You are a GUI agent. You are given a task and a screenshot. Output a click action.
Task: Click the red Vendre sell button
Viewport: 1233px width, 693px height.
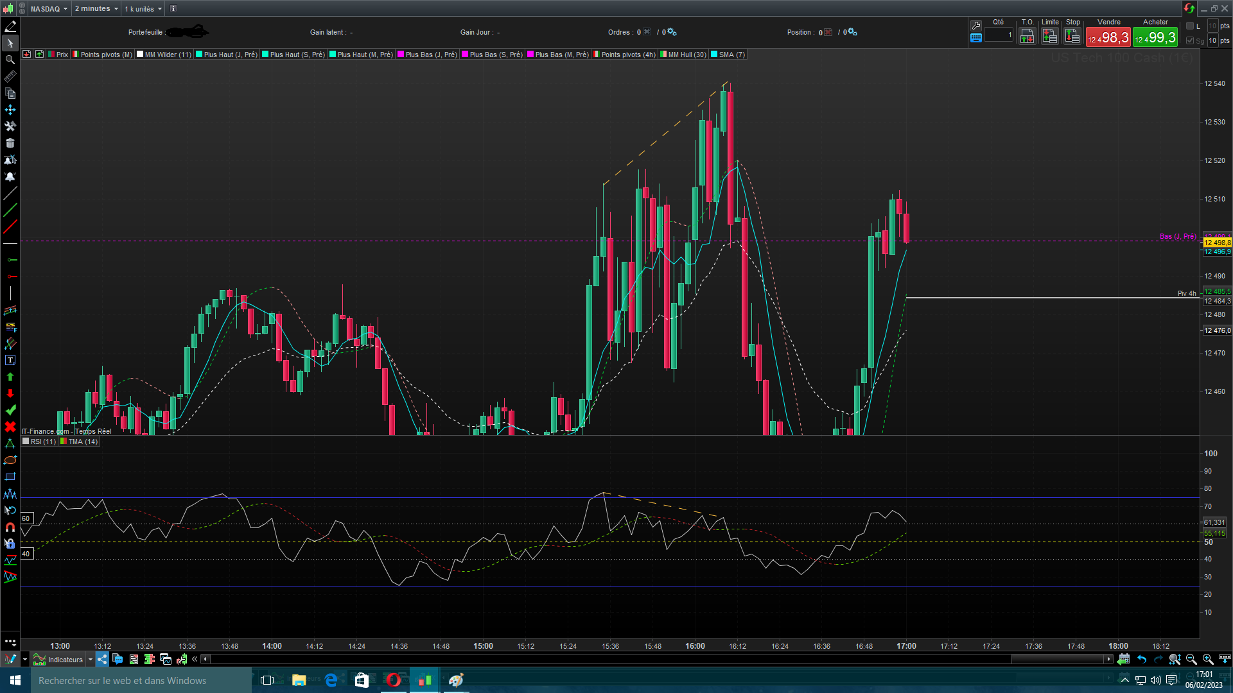pyautogui.click(x=1108, y=37)
